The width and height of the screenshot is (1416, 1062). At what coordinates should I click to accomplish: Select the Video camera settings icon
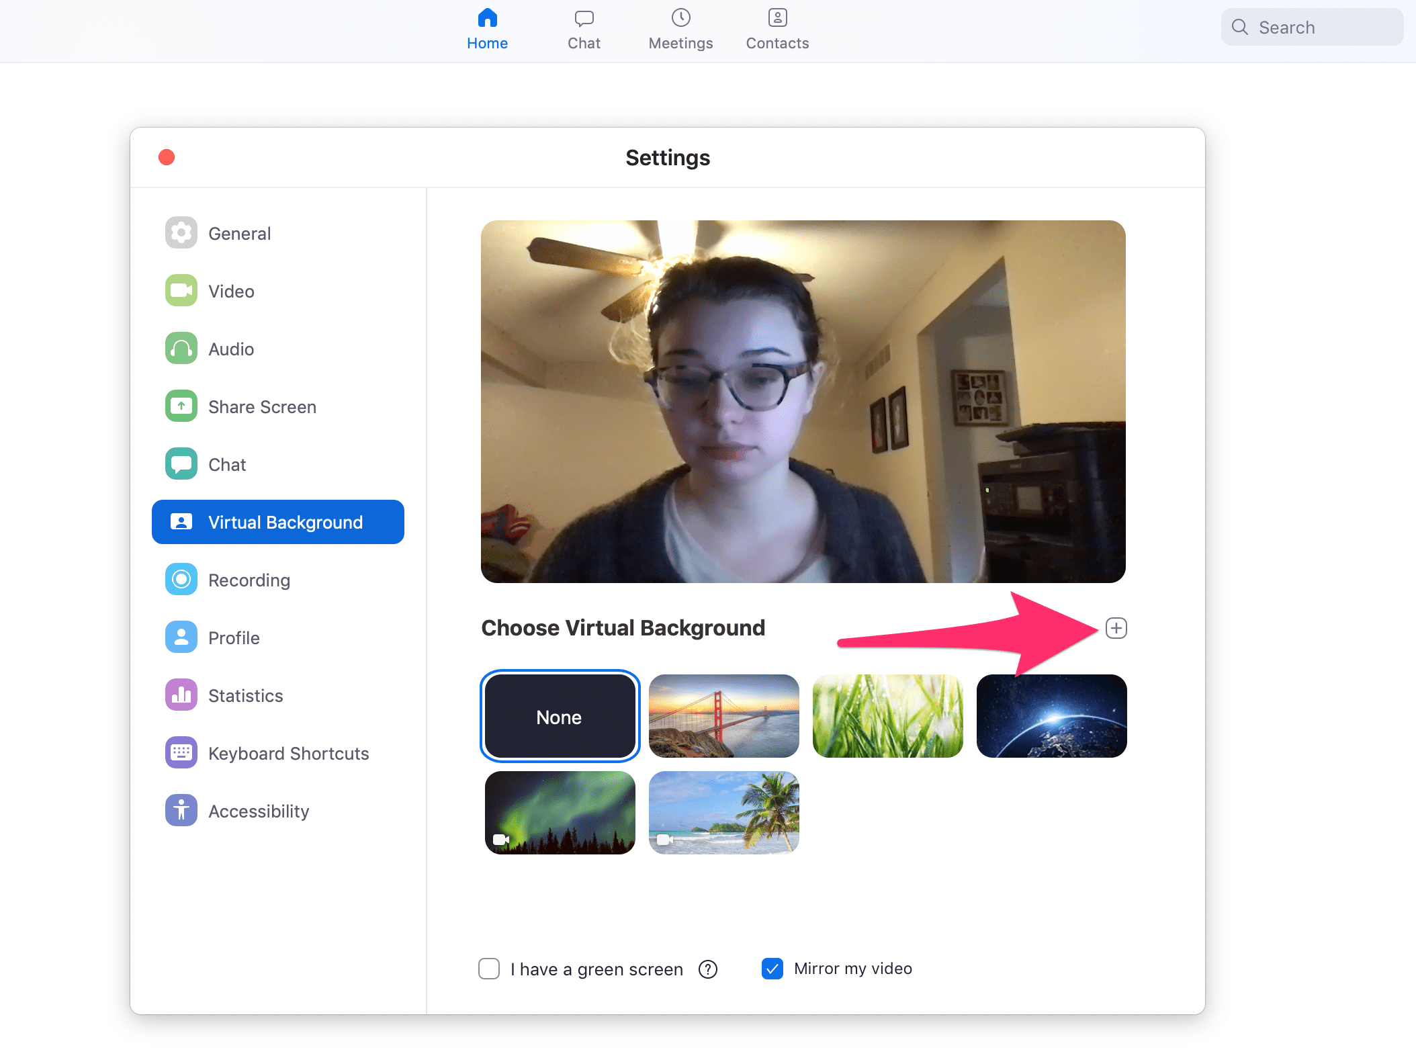coord(181,291)
